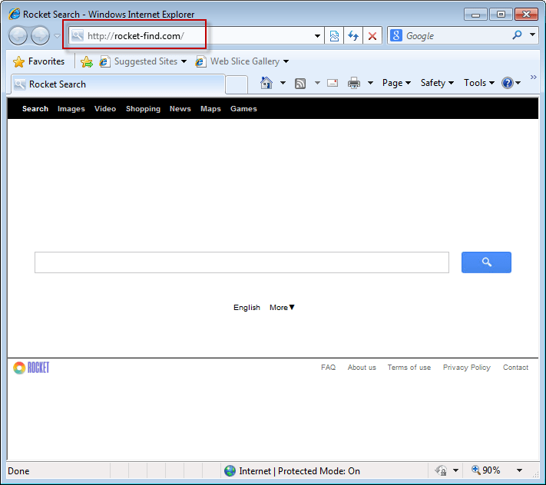Open the Maps search category
Screen dimensions: 546x485
tap(210, 108)
